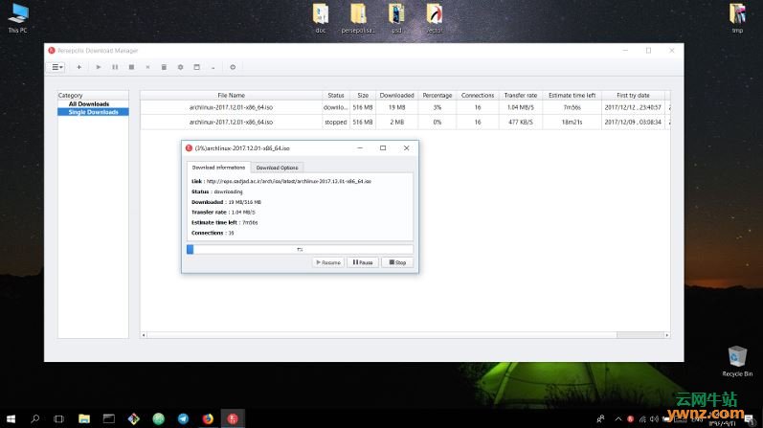Screen dimensions: 763x428
Task: Click the horizontal scrollbar track
Action: click(x=381, y=335)
